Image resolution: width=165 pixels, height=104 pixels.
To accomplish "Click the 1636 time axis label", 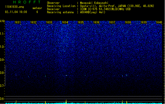I will pos(96,22).
